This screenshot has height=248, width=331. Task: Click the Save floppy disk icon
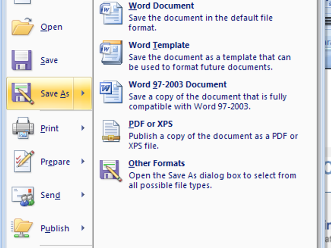(x=22, y=60)
